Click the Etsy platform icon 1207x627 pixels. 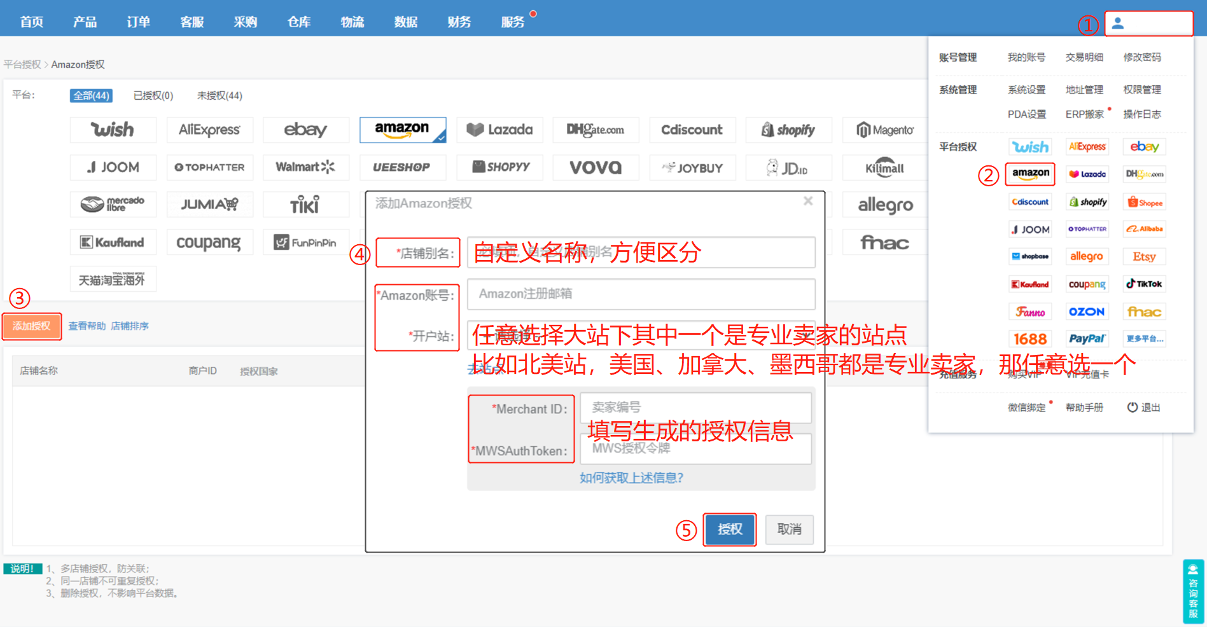pyautogui.click(x=1144, y=256)
